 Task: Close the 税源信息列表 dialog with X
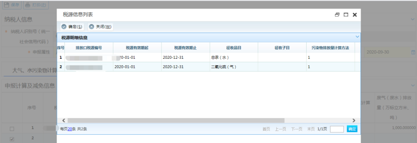355,15
